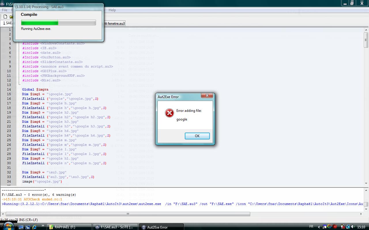Expand the quick launch overflow chevron
The image size is (369, 230).
[43, 226]
